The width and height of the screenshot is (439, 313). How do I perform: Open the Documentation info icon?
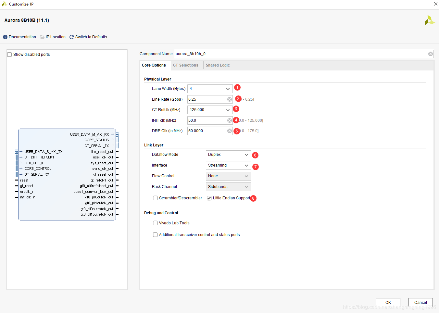click(5, 37)
